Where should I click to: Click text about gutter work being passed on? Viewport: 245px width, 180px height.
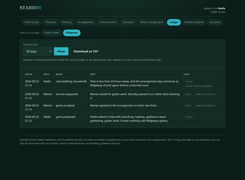coord(135,96)
